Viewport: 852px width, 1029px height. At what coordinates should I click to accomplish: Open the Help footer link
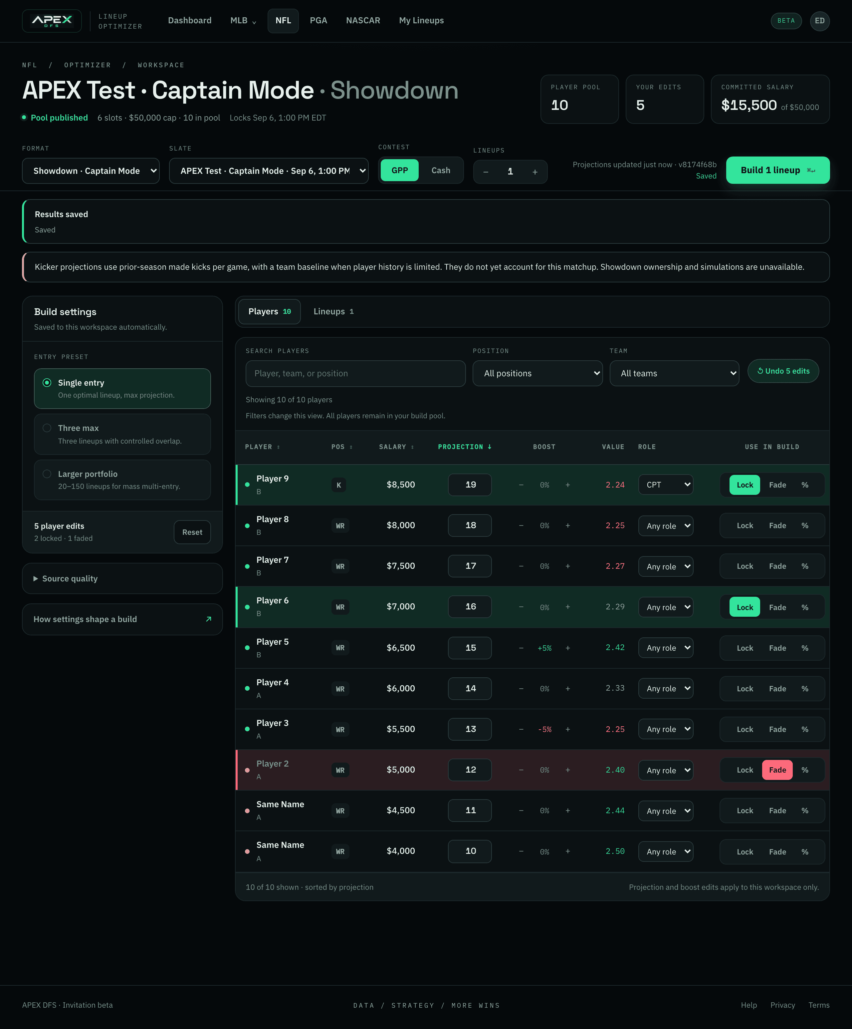coord(749,1005)
